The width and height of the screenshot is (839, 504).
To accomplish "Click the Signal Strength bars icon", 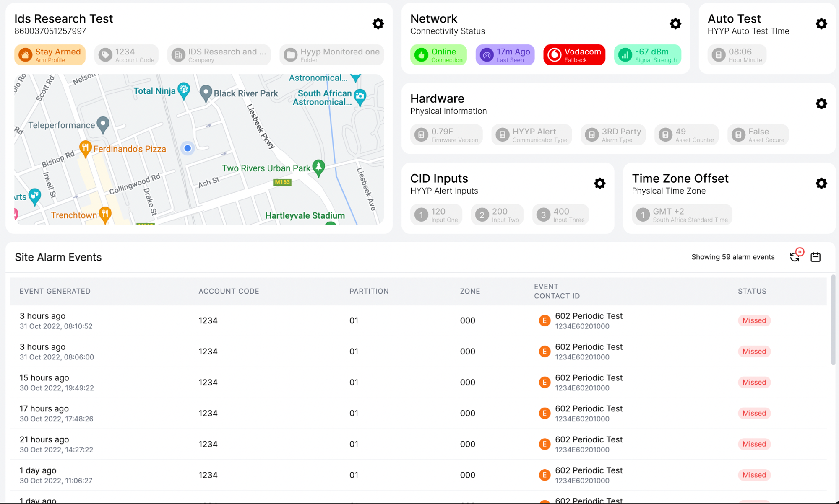I will (625, 55).
